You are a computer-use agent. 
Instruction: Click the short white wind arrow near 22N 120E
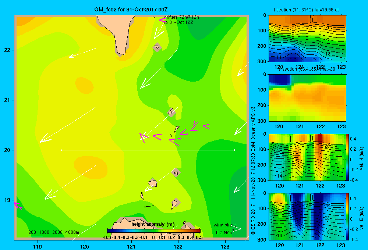pos(82,53)
